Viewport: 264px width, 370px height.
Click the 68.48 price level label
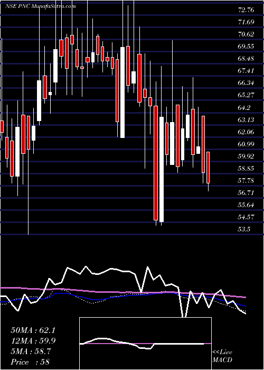246,59
